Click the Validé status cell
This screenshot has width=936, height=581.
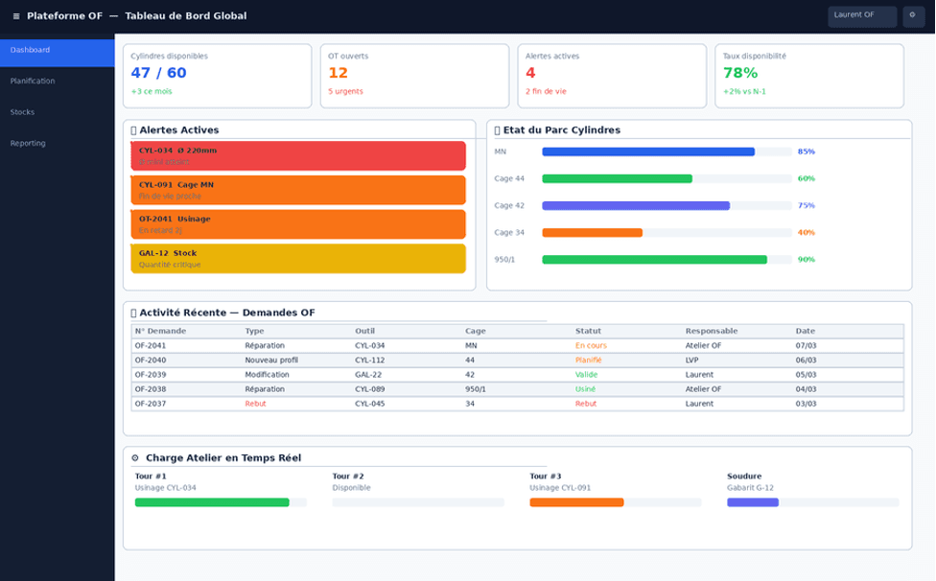586,375
